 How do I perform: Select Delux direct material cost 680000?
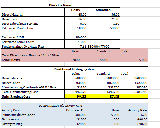(x=81, y=78)
